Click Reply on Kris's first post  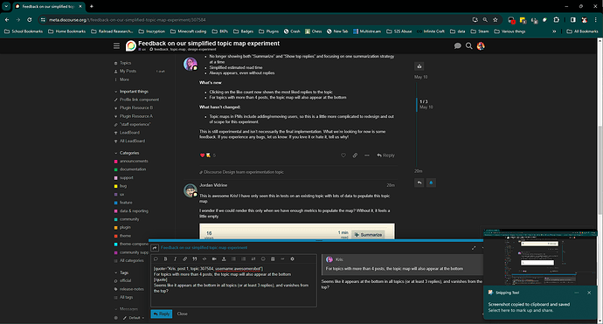pos(385,155)
